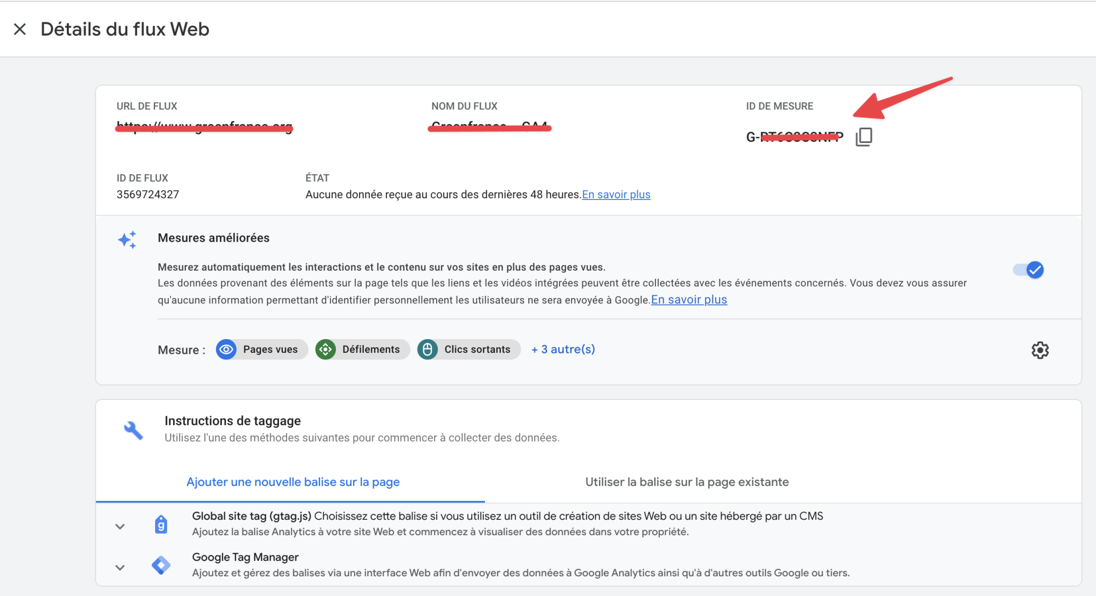Select the flux ID number 3569724327
Screen dimensions: 1096x596
click(147, 194)
